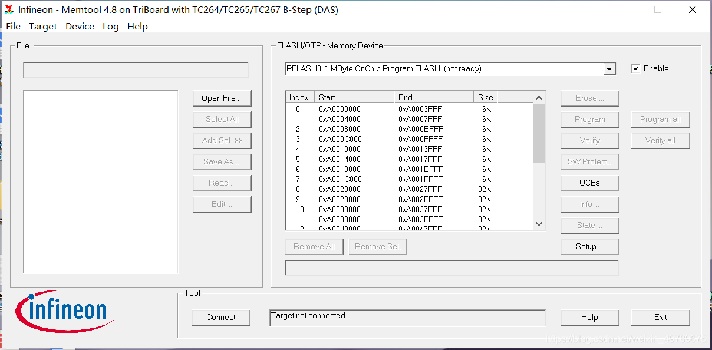The width and height of the screenshot is (712, 350).
Task: Click the Add Sel. >> button
Action: (x=222, y=141)
